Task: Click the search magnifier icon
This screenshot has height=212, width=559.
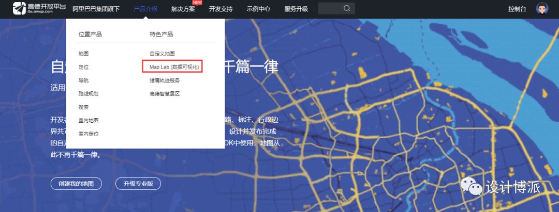Action: pyautogui.click(x=347, y=9)
